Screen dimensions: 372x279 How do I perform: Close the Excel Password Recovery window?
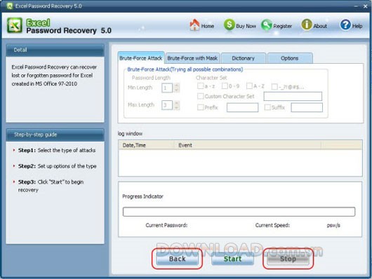[x=366, y=6]
